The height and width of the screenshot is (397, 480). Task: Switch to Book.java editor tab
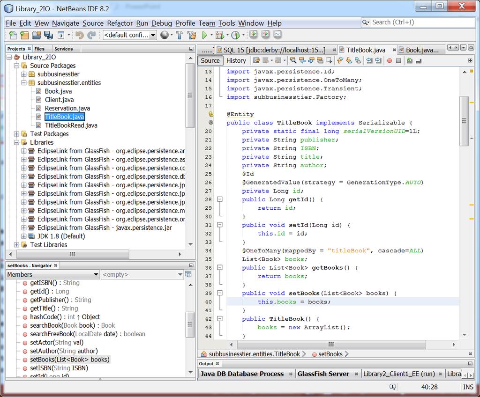pos(422,50)
